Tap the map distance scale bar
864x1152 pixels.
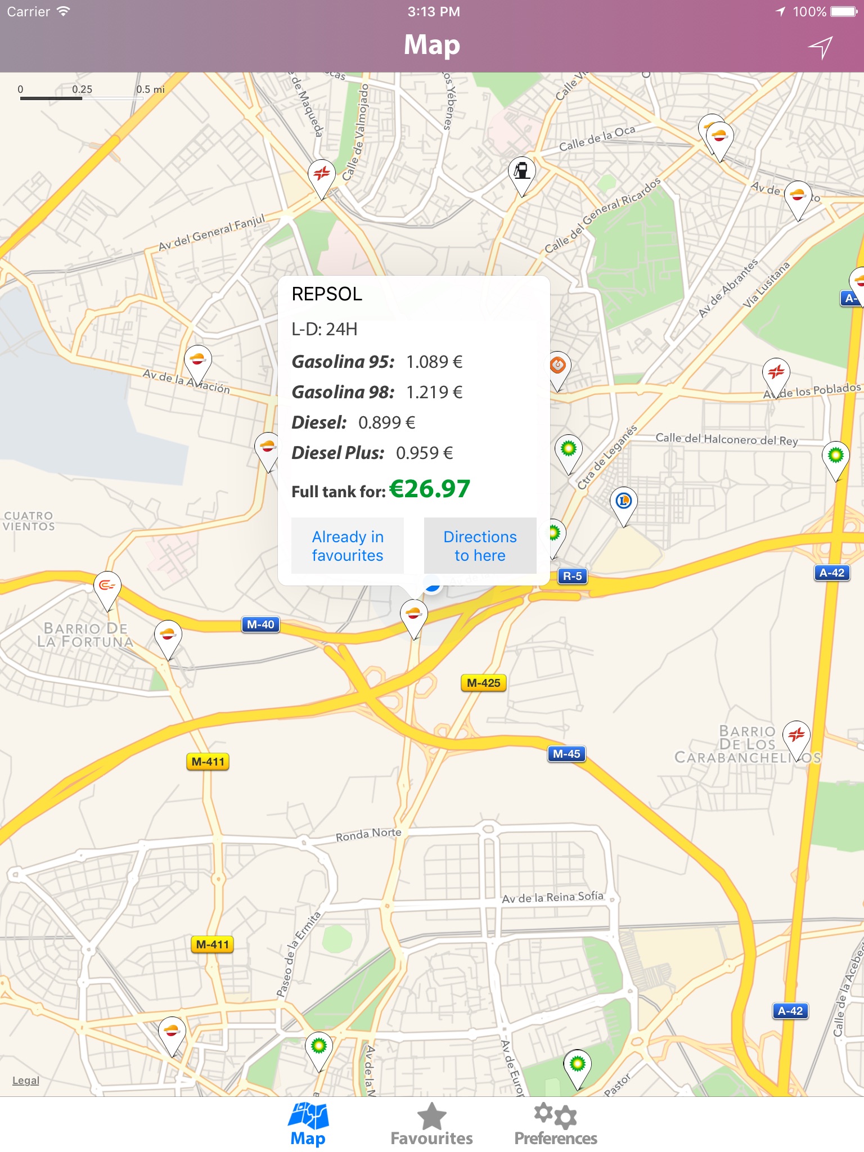[x=92, y=92]
